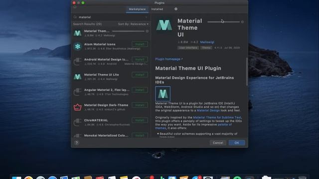This screenshot has width=319, height=179.
Task: Click the Android Material Design plugin icon
Action: [78, 62]
